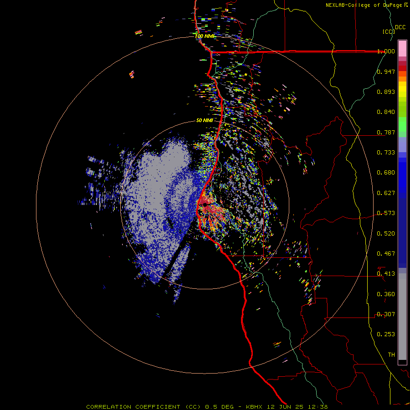The image size is (410, 410).
Task: Click the Correlation Coefficient KBHX caption
Action: tap(207, 407)
